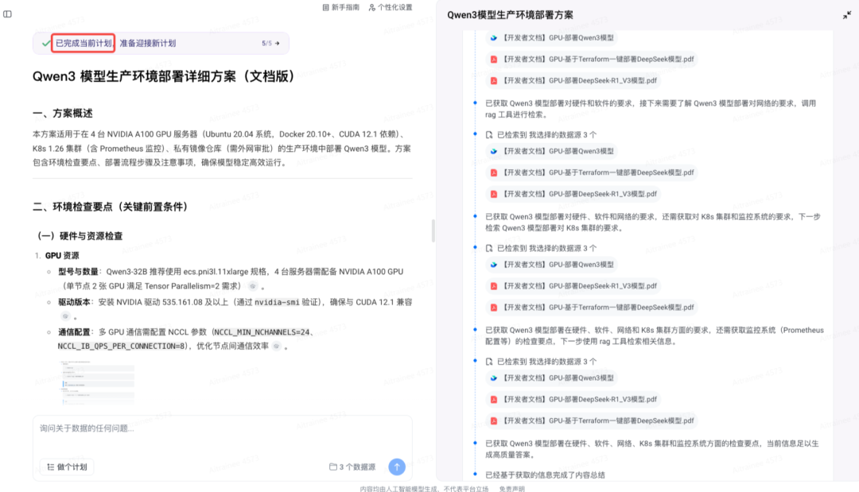Click the heading 二、环境检查要点（关键前置条件）
This screenshot has height=492, width=859.
112,207
